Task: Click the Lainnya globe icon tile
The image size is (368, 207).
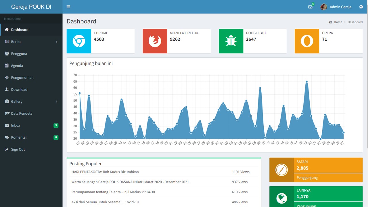Action: (x=281, y=198)
